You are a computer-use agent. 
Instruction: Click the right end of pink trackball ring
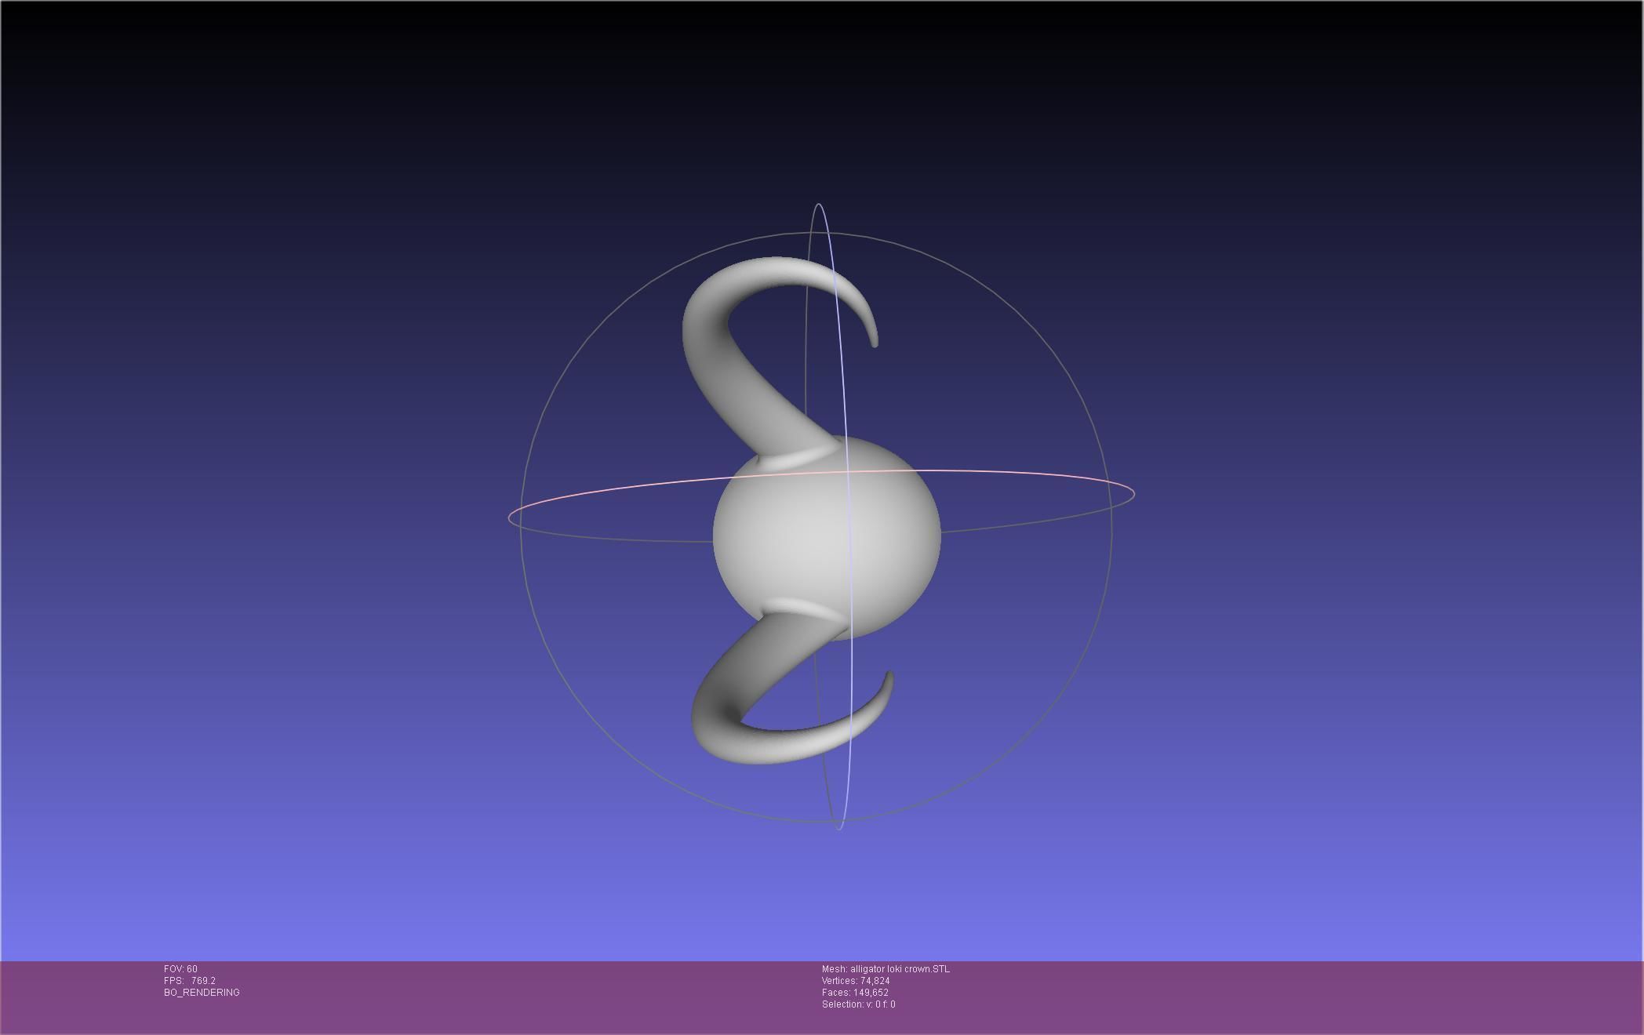[1133, 494]
